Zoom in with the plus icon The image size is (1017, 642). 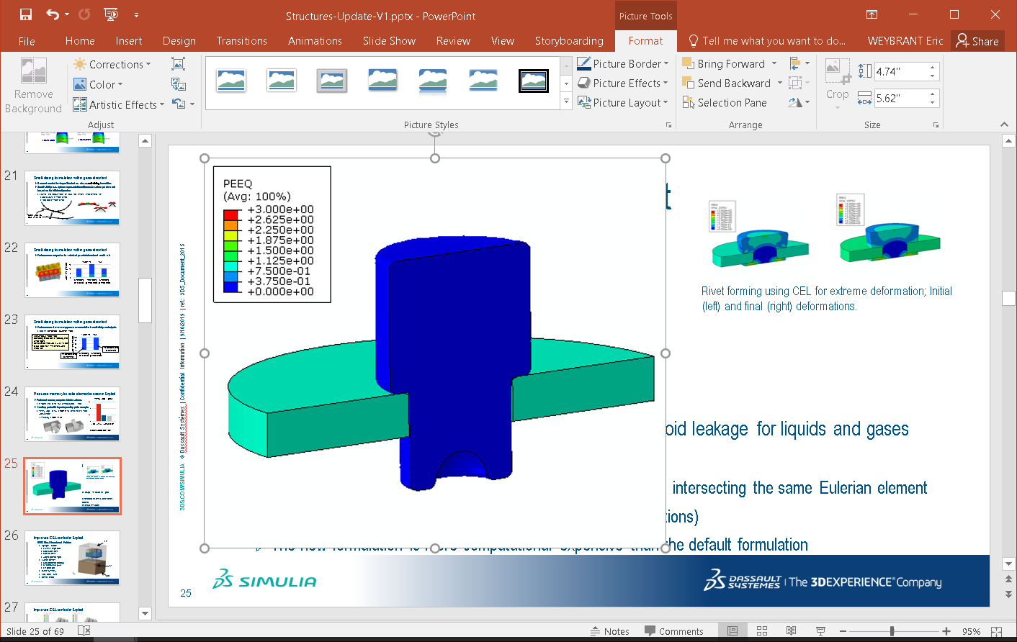pyautogui.click(x=946, y=631)
